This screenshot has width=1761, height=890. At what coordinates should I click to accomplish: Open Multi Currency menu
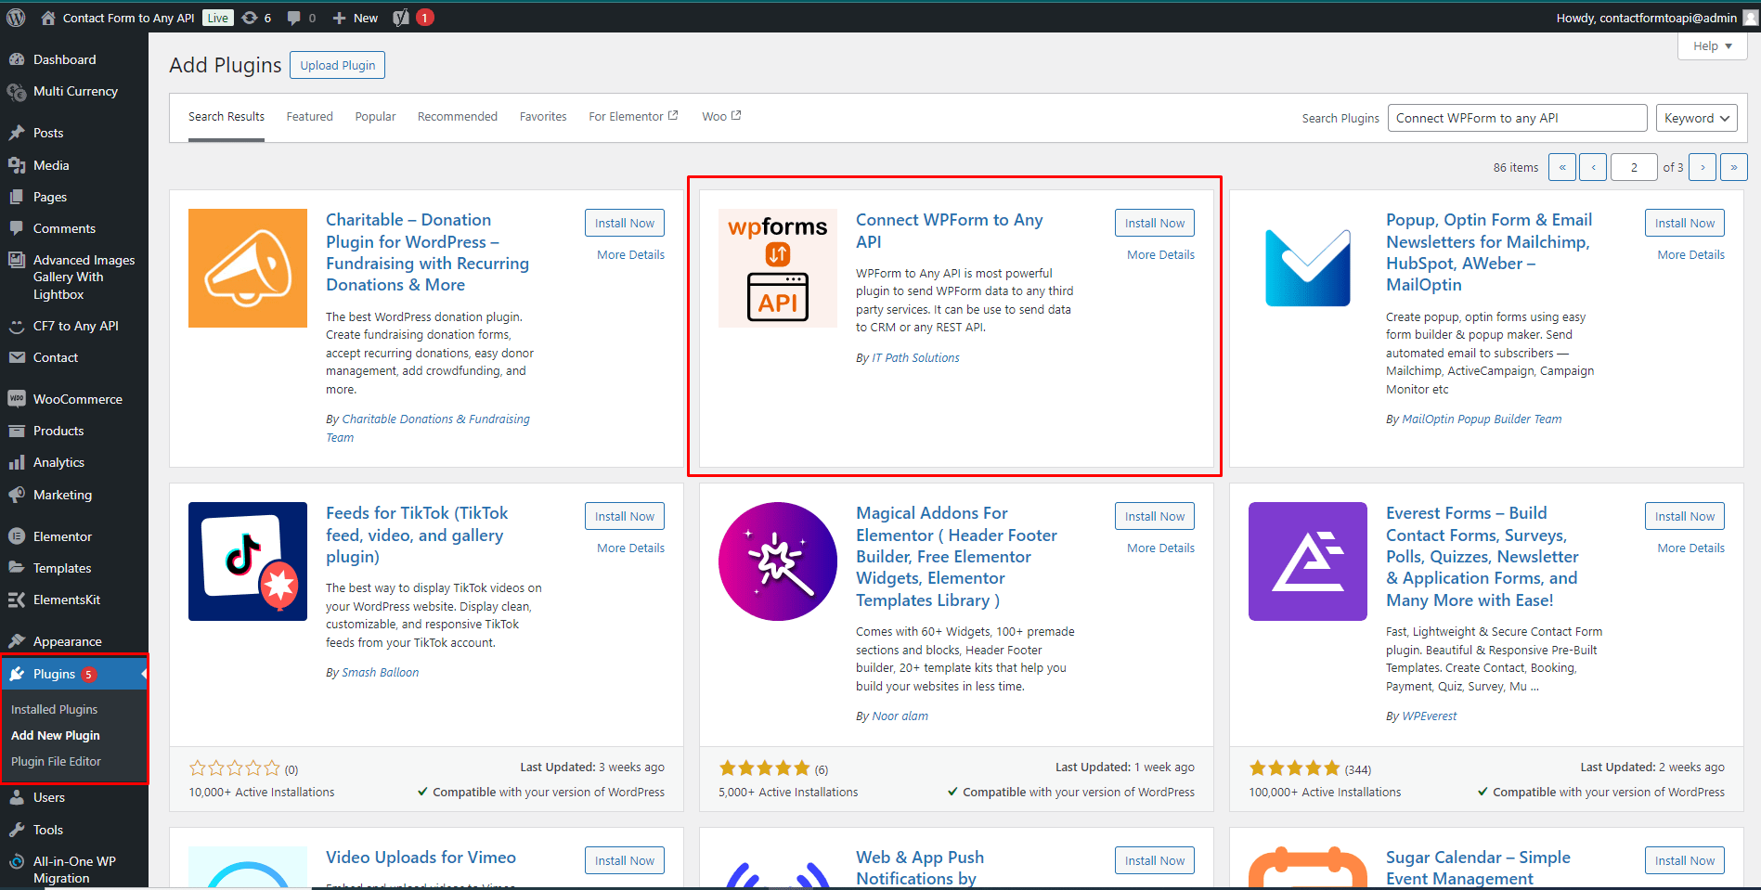point(74,91)
